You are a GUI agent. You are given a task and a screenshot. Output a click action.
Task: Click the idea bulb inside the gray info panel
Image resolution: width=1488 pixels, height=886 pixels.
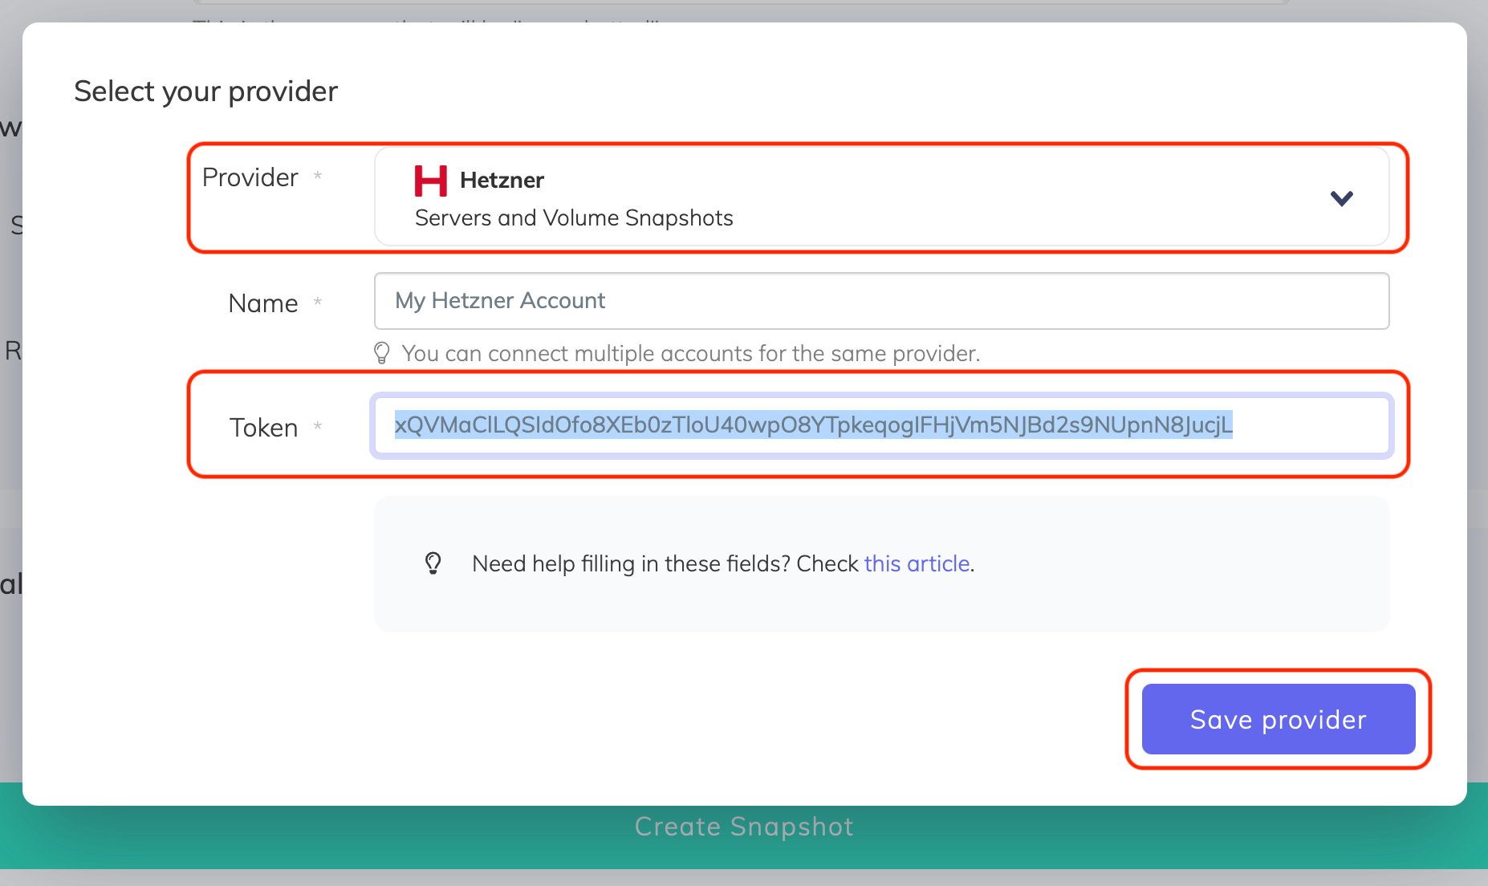tap(433, 563)
